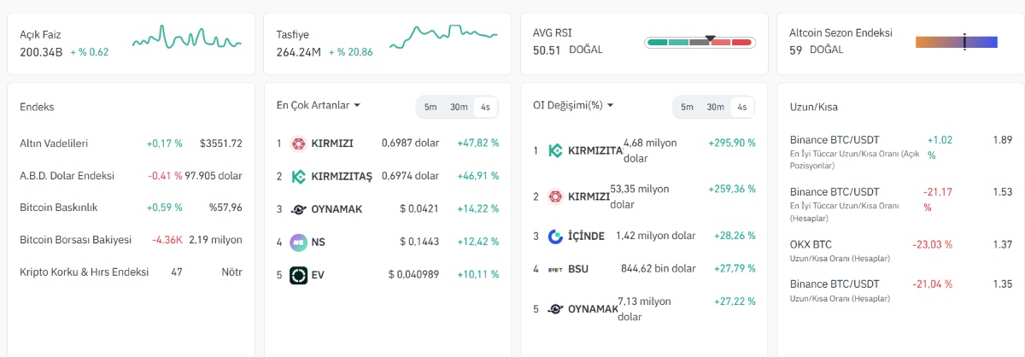
Task: Click the +46,91 % gain value
Action: tap(477, 176)
